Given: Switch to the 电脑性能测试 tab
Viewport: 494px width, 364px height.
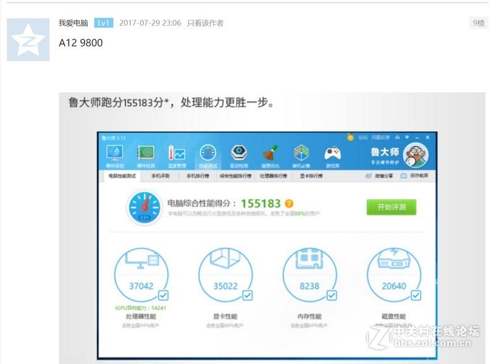Looking at the screenshot, I should pos(122,176).
